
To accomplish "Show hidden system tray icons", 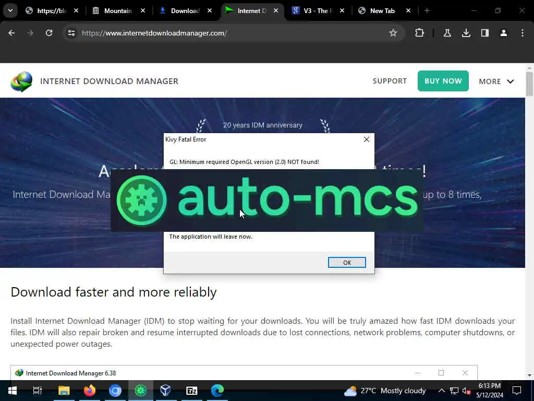I will pyautogui.click(x=441, y=391).
